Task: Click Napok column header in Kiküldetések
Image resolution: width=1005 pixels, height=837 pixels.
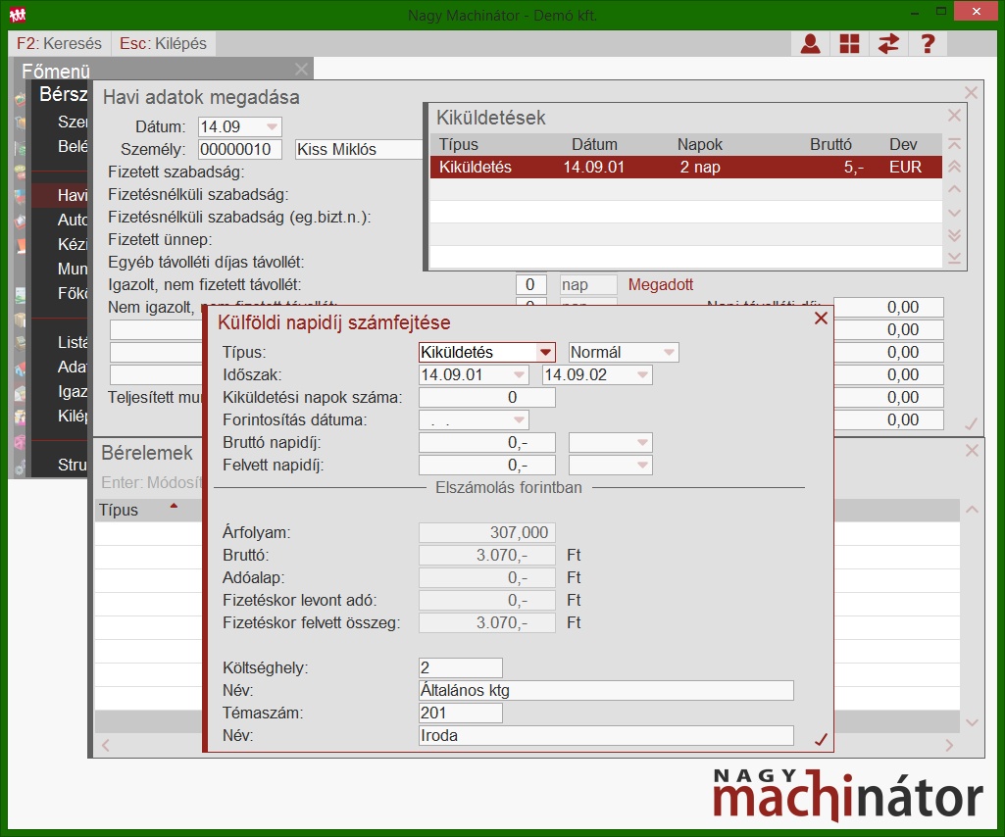Action: (x=700, y=144)
